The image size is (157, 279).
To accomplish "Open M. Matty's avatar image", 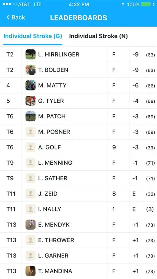I will tap(30, 85).
